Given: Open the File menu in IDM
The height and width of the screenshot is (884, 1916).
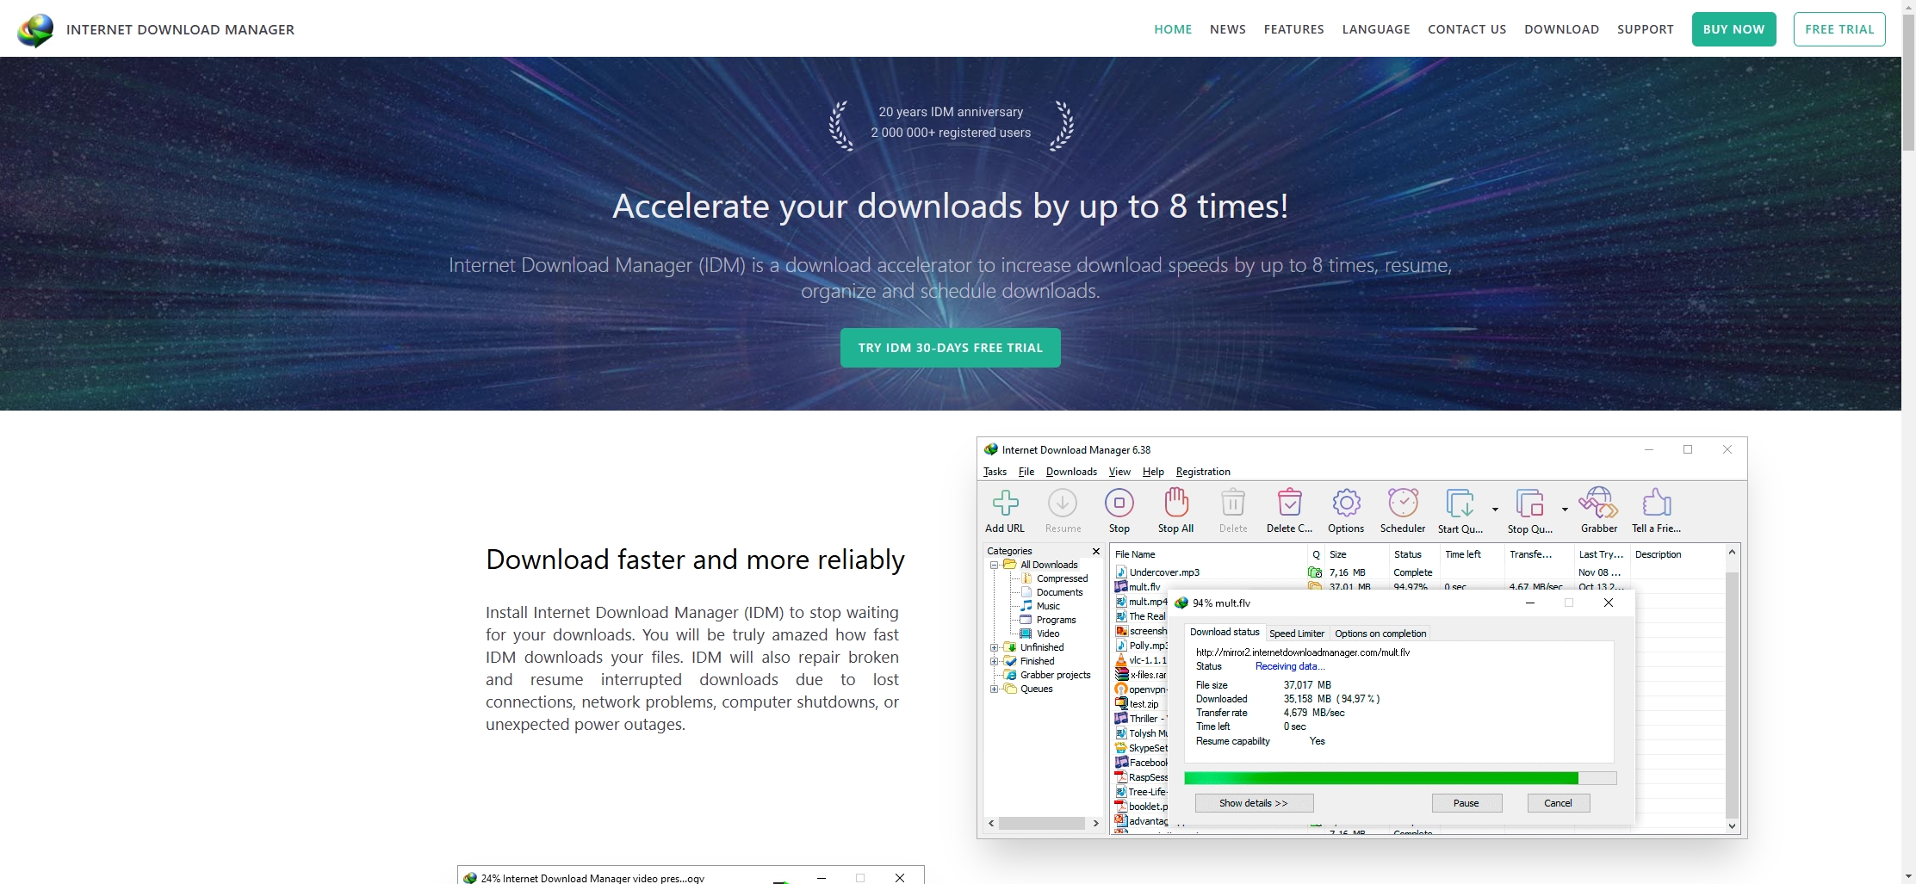Looking at the screenshot, I should (x=1026, y=472).
